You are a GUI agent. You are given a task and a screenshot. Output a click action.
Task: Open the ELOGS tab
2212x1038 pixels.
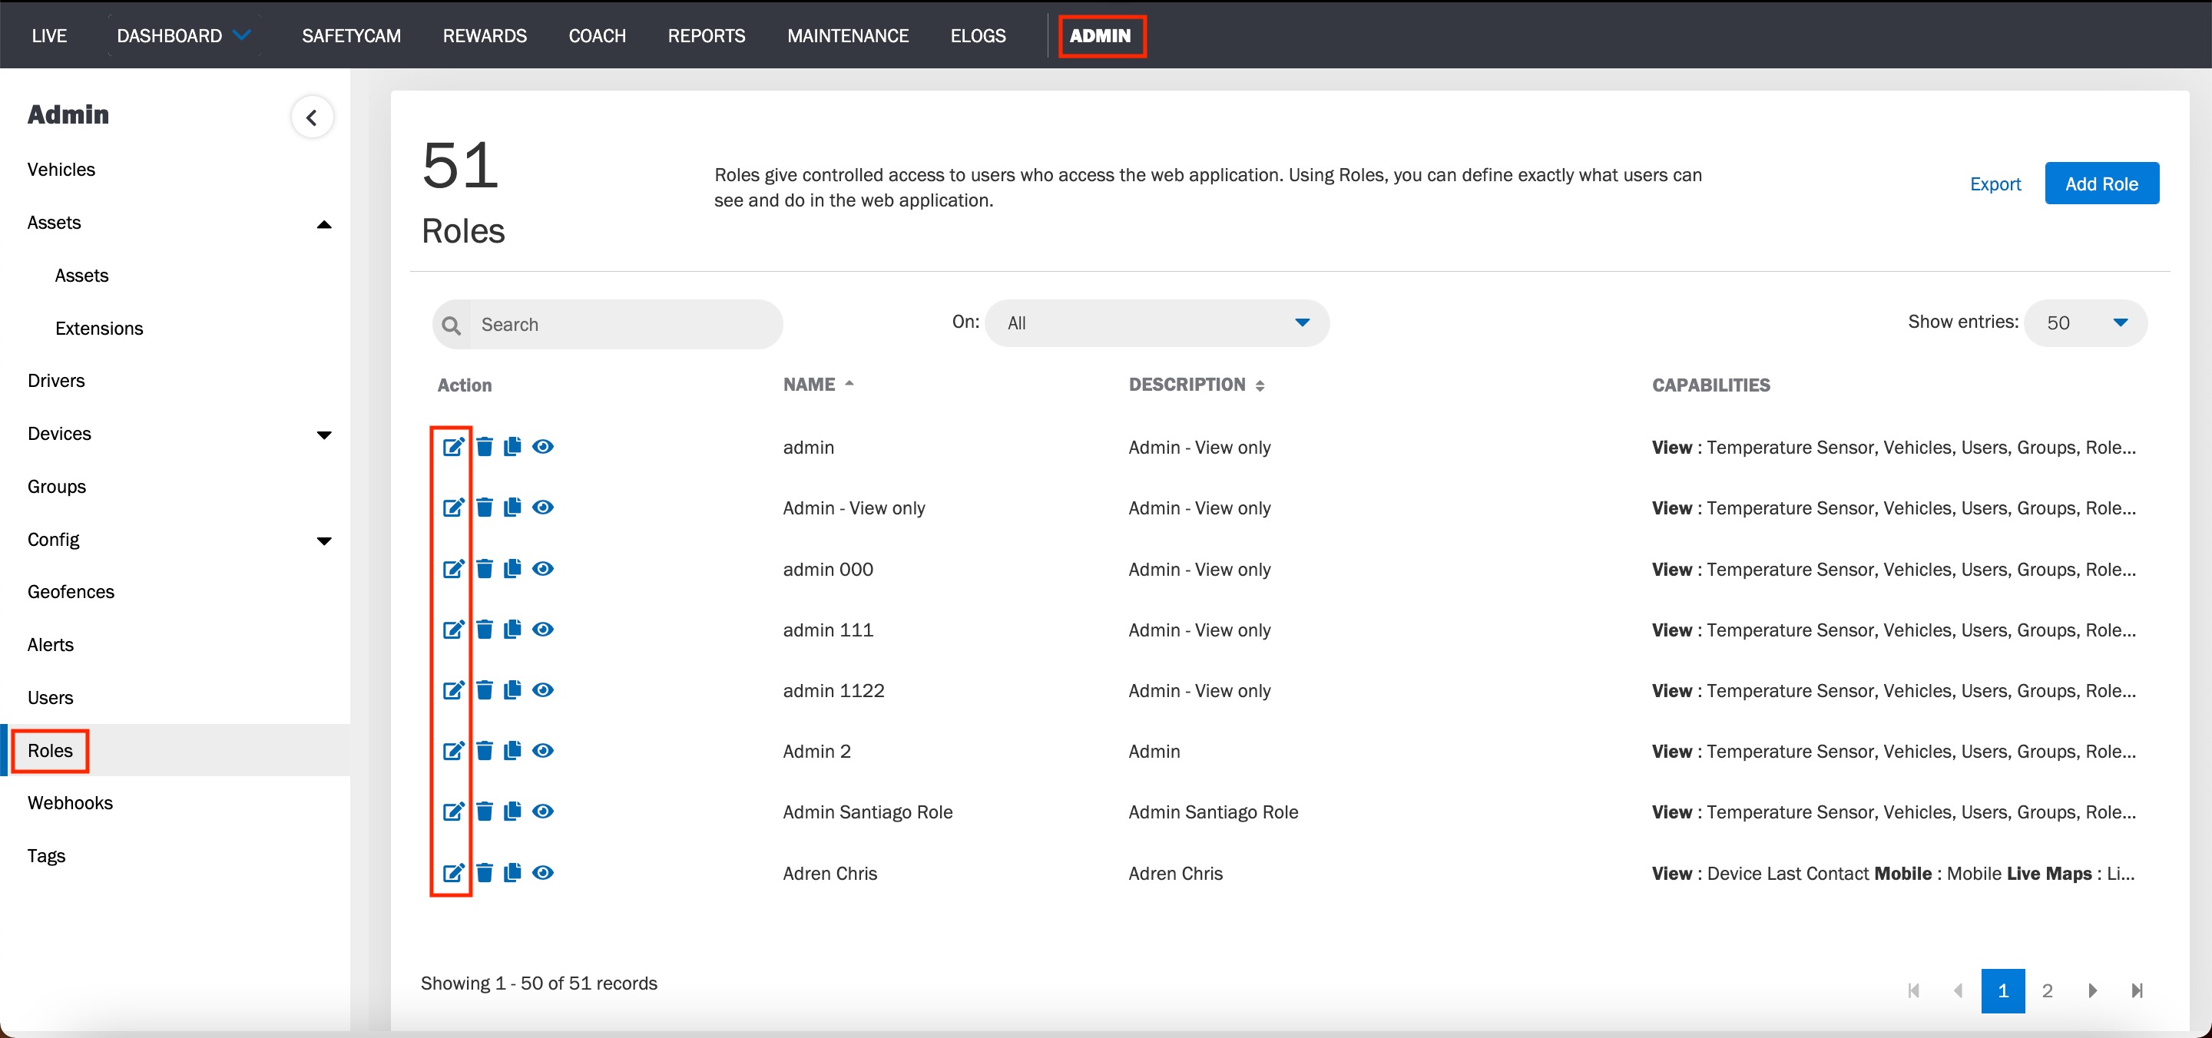[978, 35]
